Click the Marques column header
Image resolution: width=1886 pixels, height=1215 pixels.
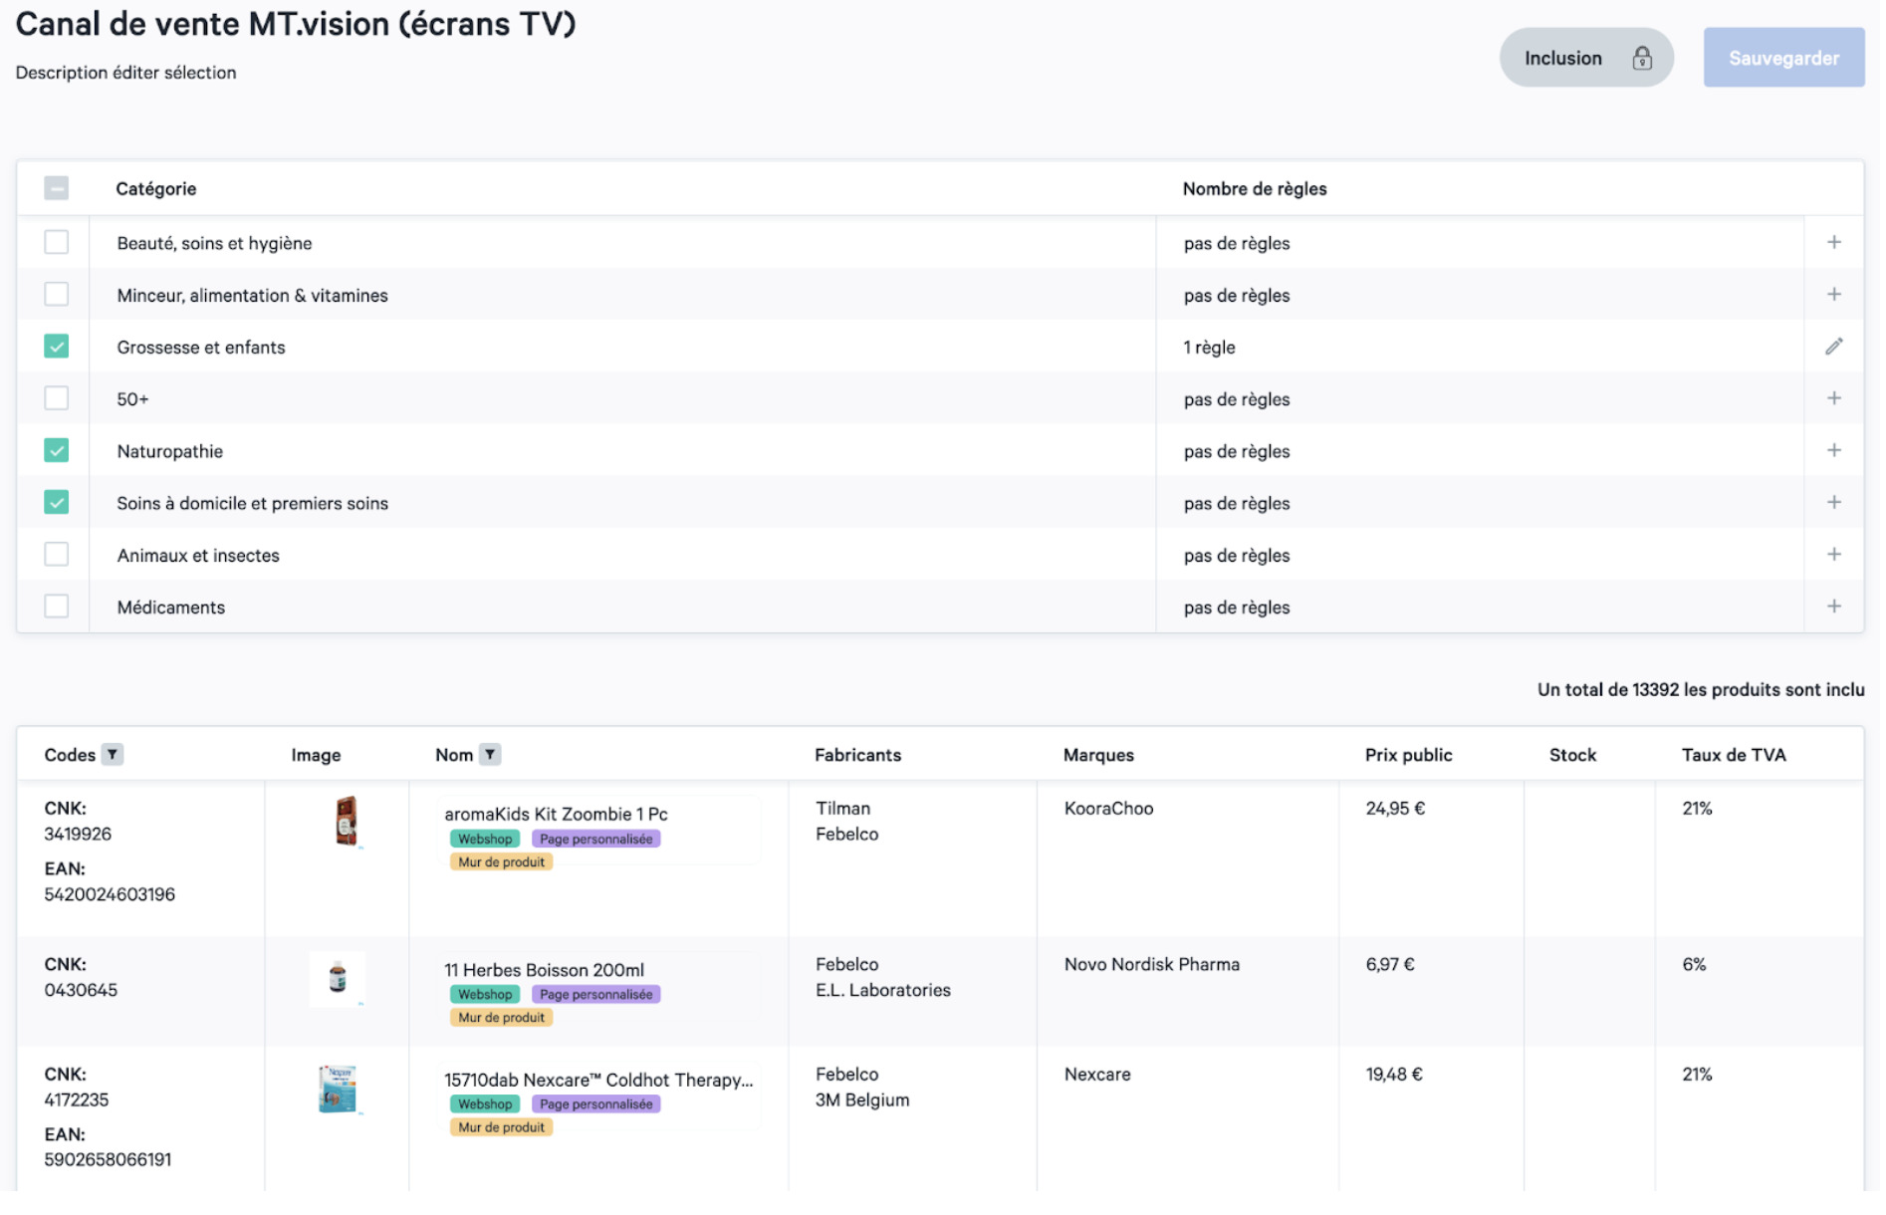click(x=1098, y=755)
